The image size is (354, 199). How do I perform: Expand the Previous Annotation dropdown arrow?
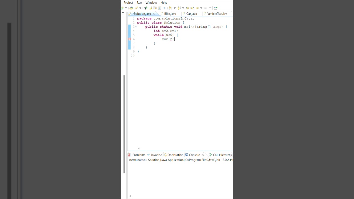(x=183, y=8)
